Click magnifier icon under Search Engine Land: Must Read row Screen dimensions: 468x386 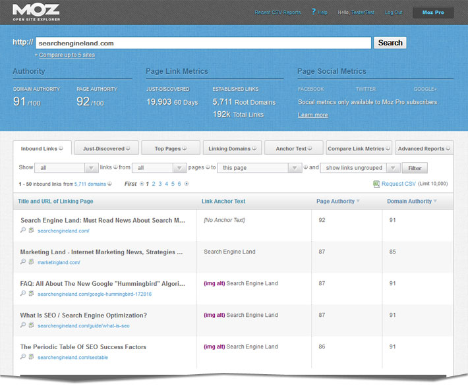click(x=23, y=230)
